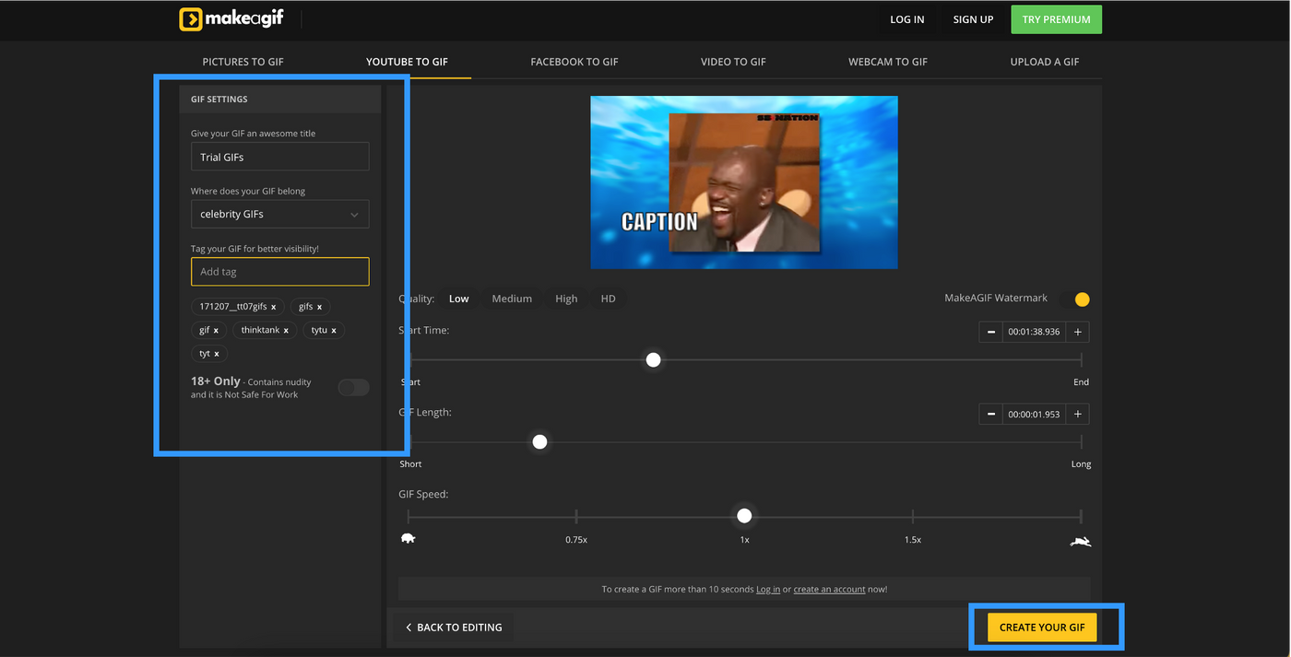Toggle the 18+ Only switch

pyautogui.click(x=353, y=388)
